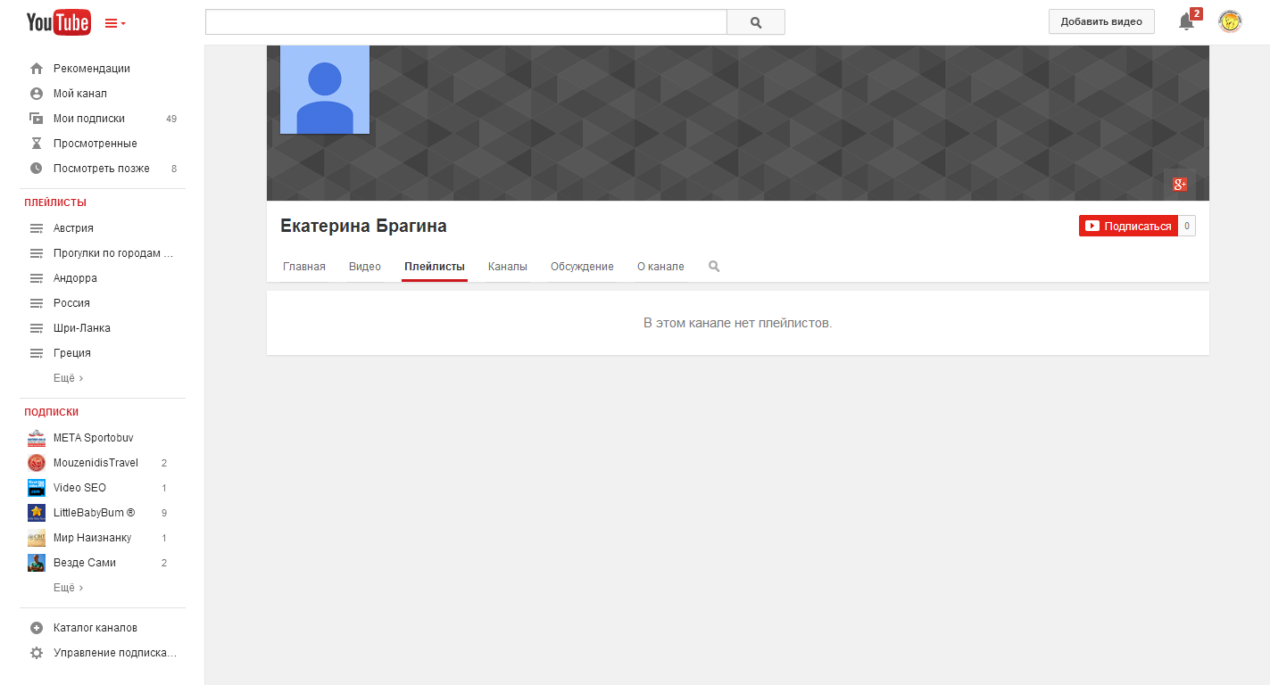Switch to the Каналы tab

pos(508,267)
